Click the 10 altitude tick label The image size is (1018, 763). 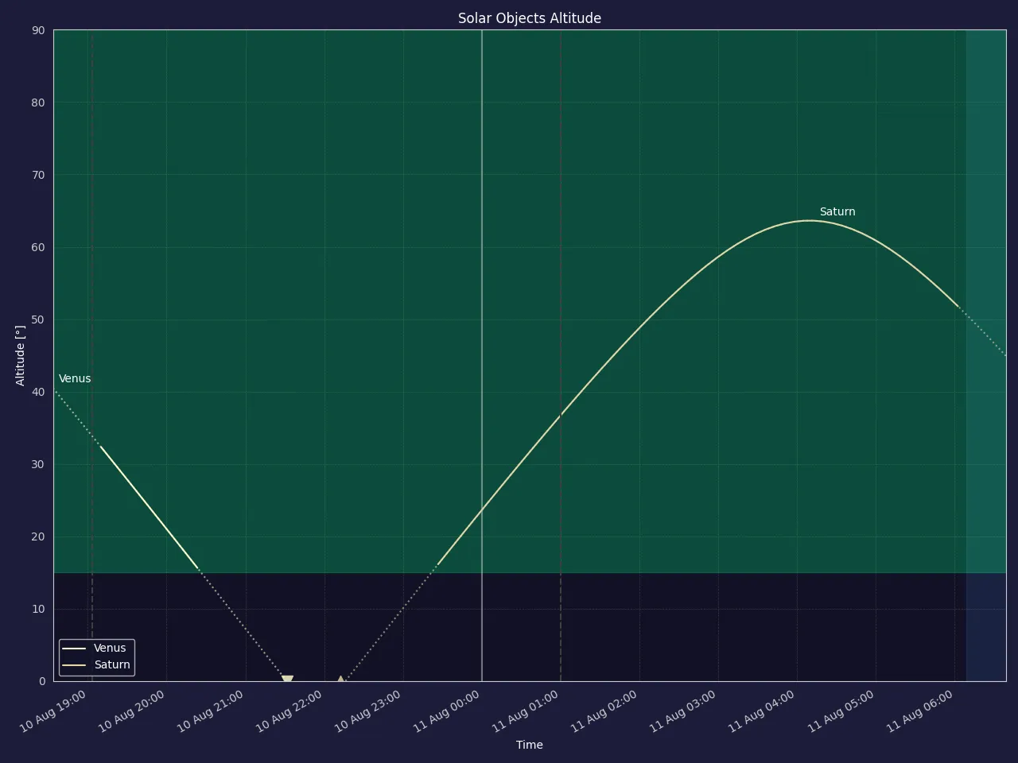click(39, 609)
